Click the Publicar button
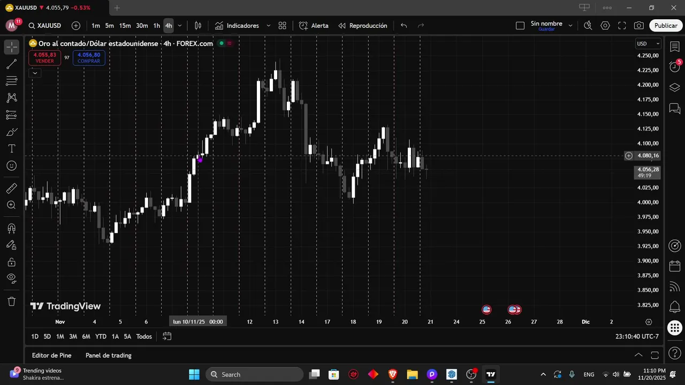685x385 pixels. (x=666, y=26)
